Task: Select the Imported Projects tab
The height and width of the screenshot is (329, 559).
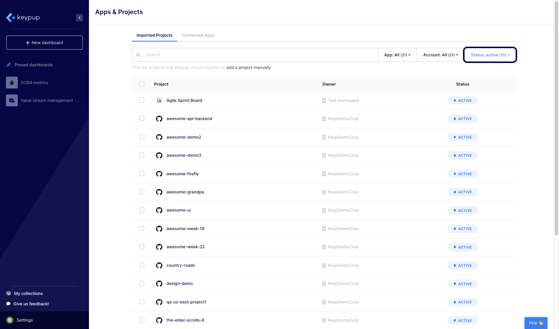Action: pos(154,35)
